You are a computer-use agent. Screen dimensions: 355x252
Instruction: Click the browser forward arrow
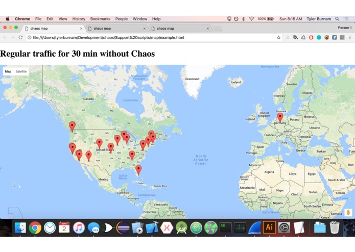(x=13, y=38)
